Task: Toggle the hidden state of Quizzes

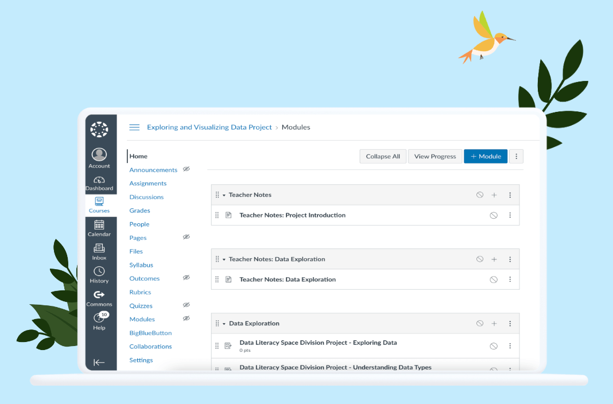Action: (x=186, y=305)
